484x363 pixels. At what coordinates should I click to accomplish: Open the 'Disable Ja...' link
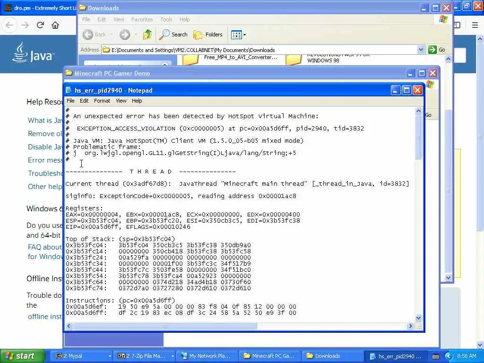pyautogui.click(x=45, y=147)
